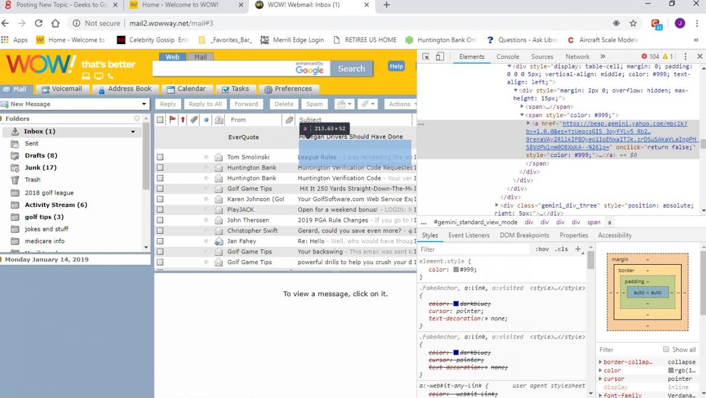Tick the select-all checkbox in message list header

[160, 120]
